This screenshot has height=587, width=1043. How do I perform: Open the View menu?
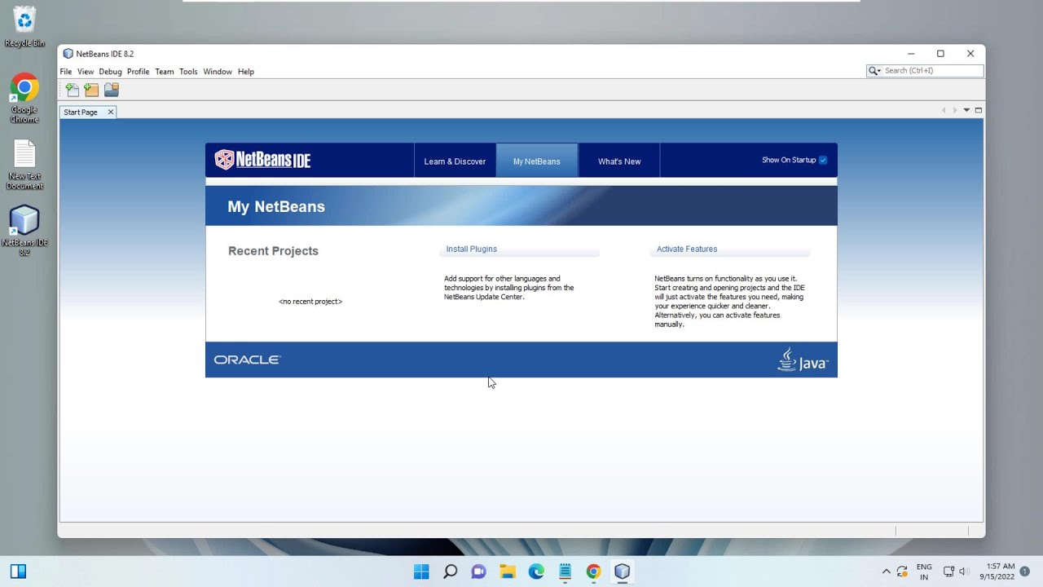coord(86,72)
